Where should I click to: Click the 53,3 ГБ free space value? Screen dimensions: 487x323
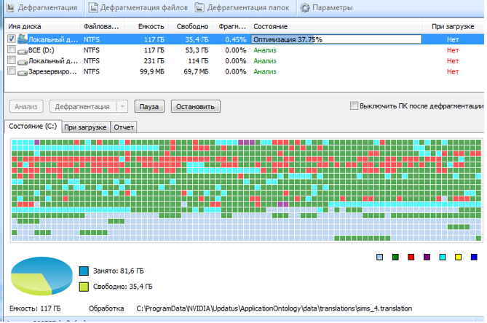tap(196, 50)
